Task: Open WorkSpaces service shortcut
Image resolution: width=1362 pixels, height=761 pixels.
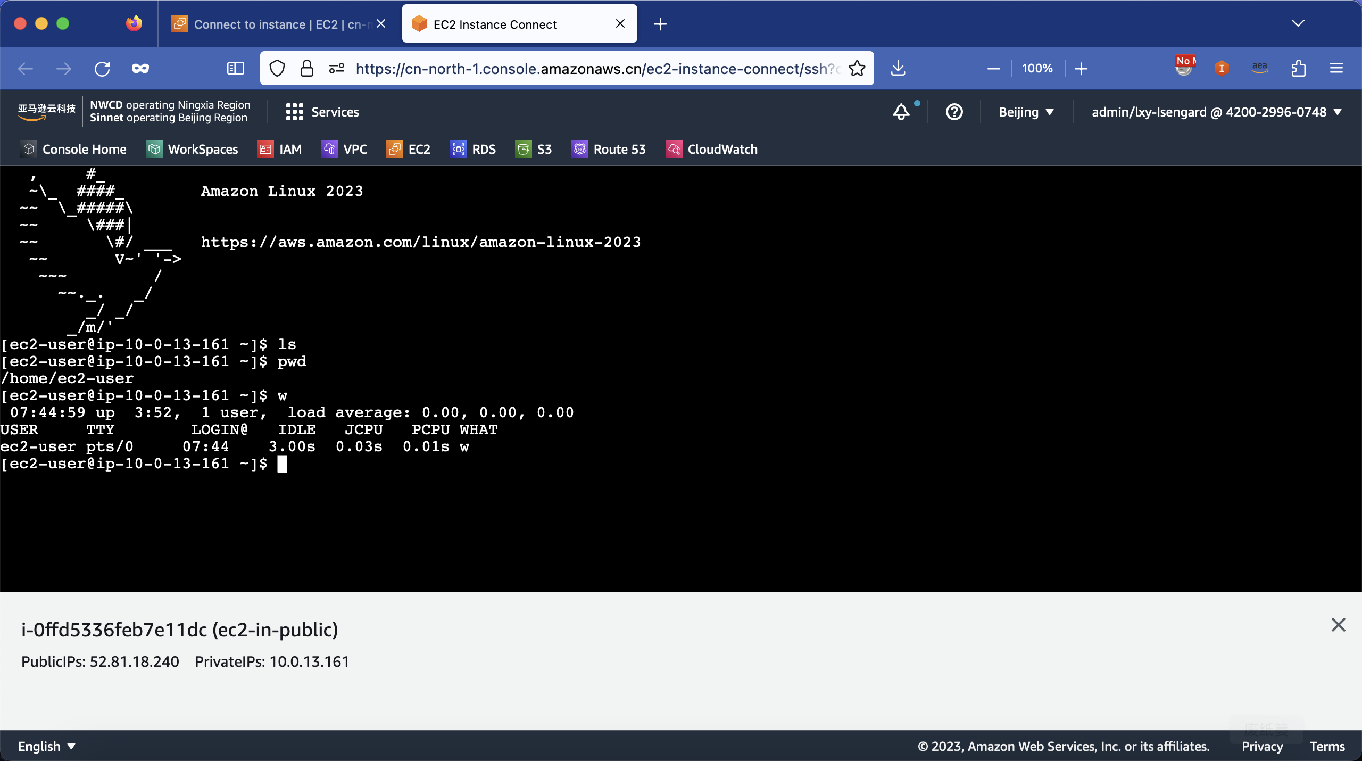Action: tap(192, 150)
